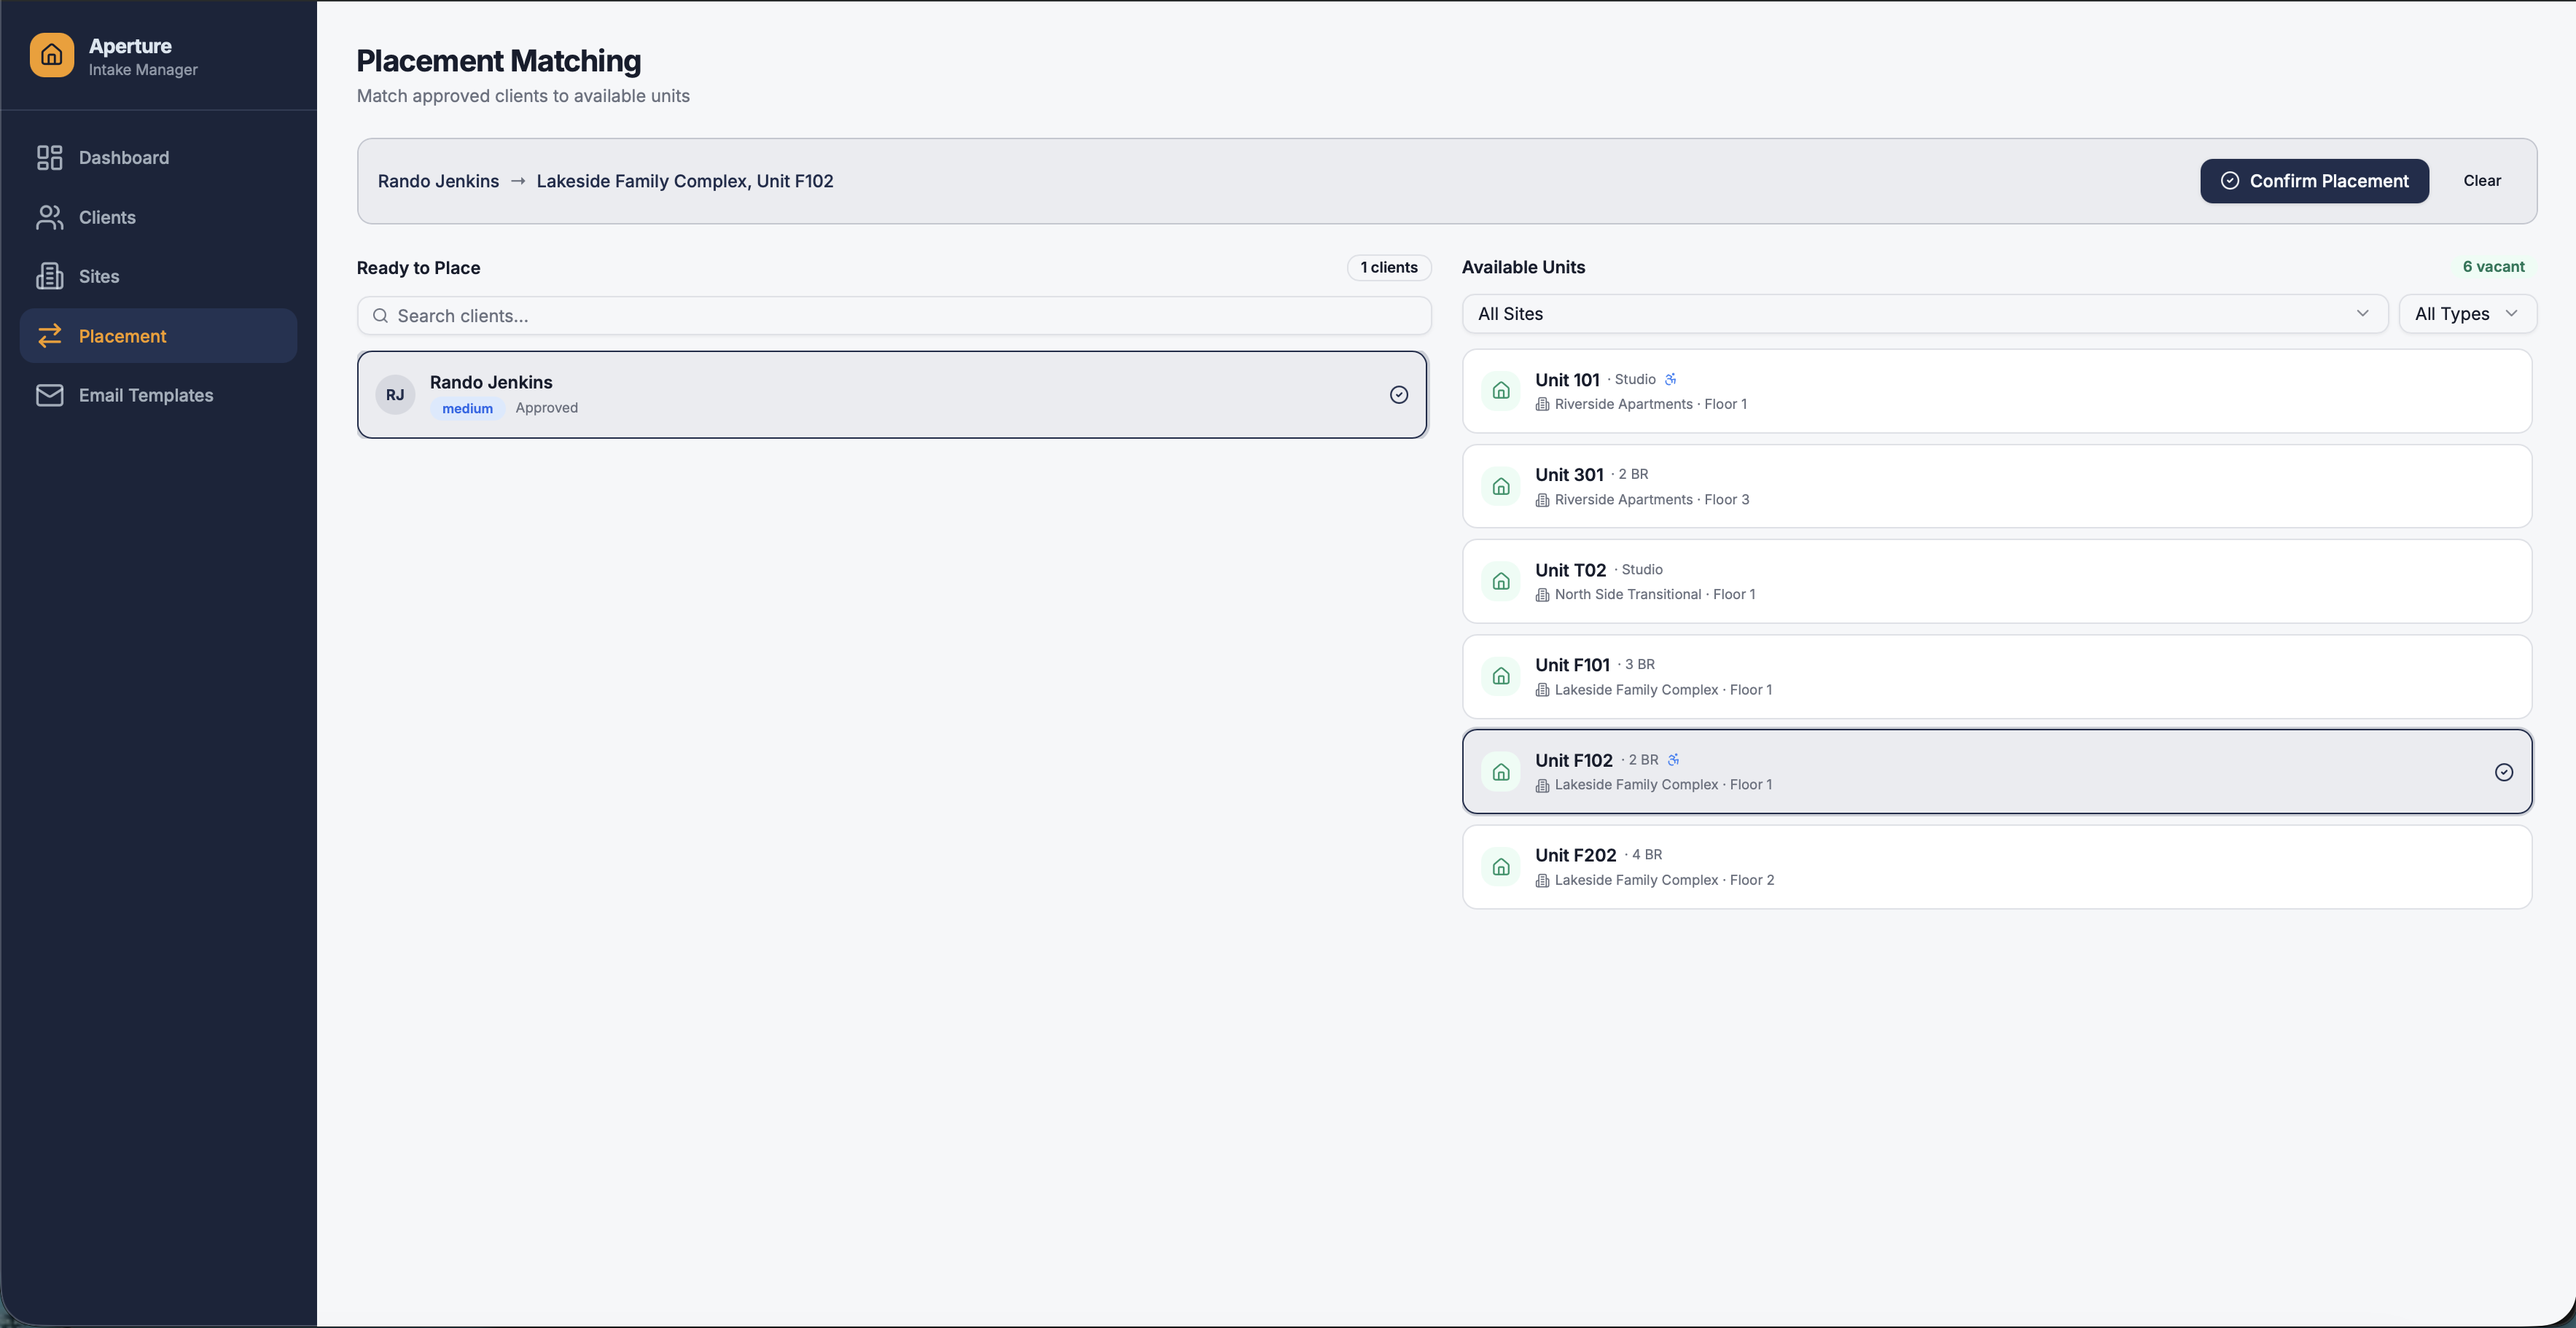Open the Dashboard sidebar item

[x=158, y=158]
